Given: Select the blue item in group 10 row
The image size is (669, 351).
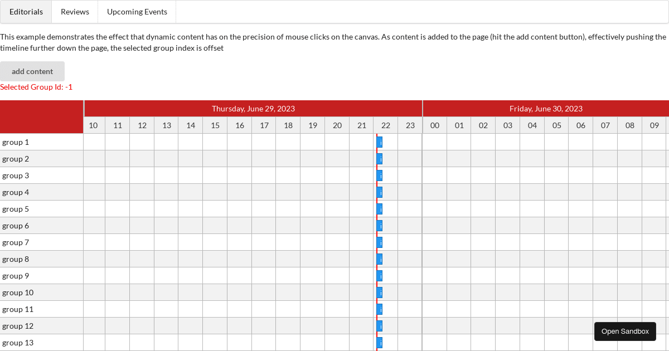Looking at the screenshot, I should point(380,292).
